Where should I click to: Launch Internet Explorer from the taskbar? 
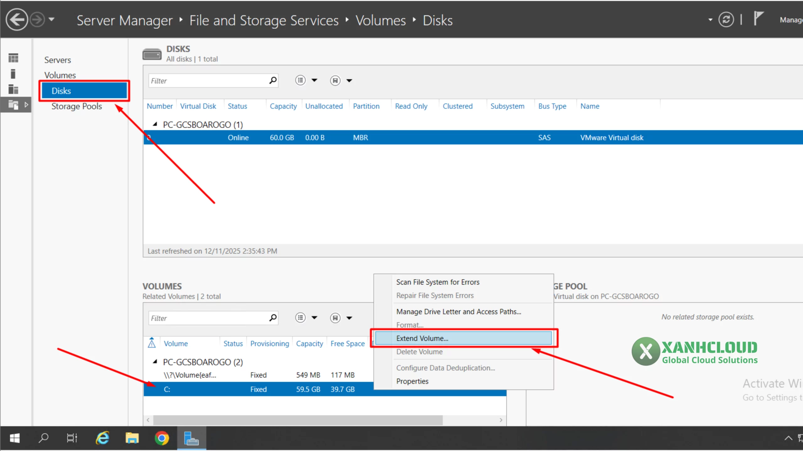(x=102, y=438)
